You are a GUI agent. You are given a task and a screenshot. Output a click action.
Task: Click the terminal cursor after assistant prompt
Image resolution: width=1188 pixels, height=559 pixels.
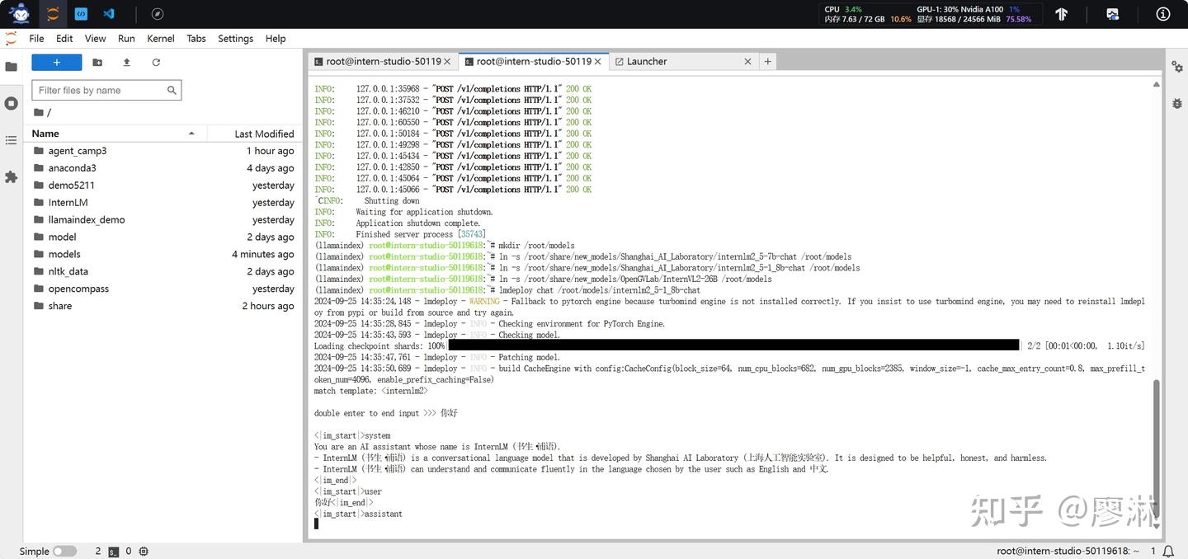pyautogui.click(x=316, y=524)
